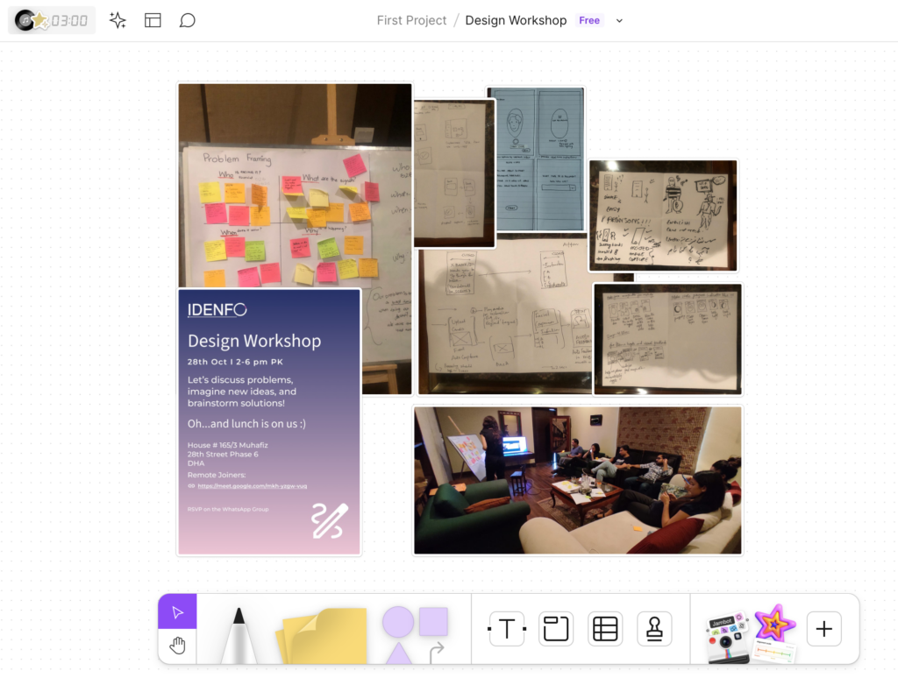Go to First Project breadcrumb

[x=411, y=21]
